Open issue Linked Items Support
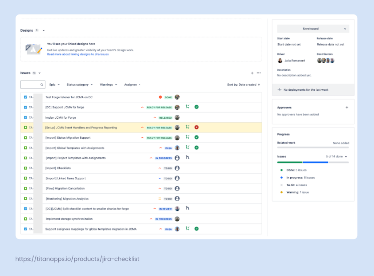The image size is (374, 276). pos(66,178)
